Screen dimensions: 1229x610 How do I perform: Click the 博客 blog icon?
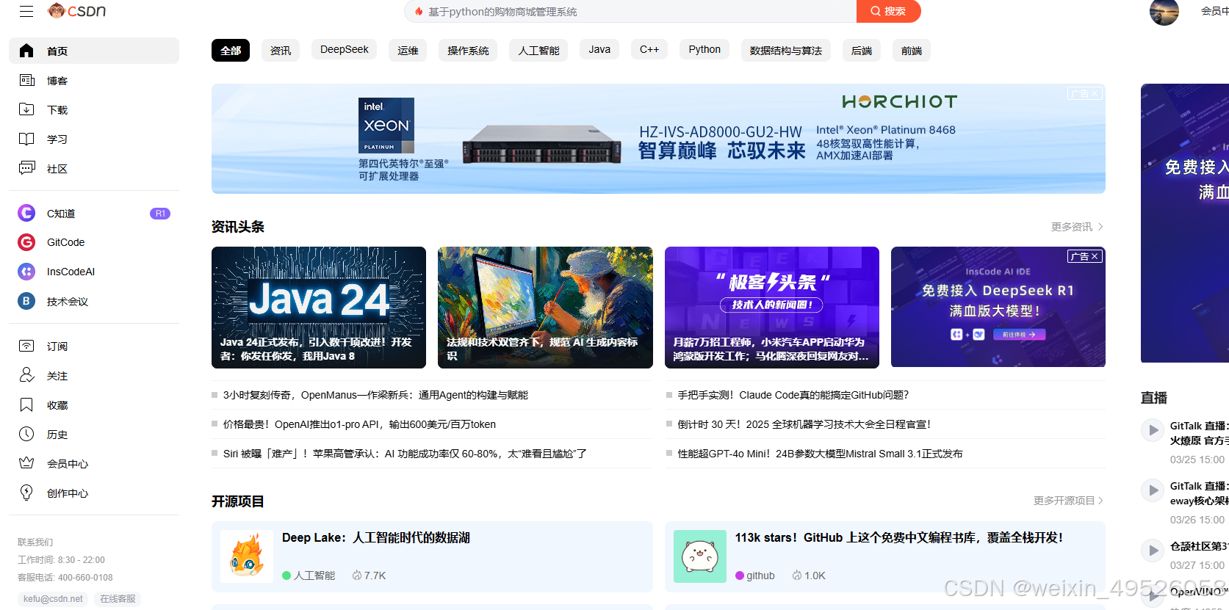coord(26,80)
